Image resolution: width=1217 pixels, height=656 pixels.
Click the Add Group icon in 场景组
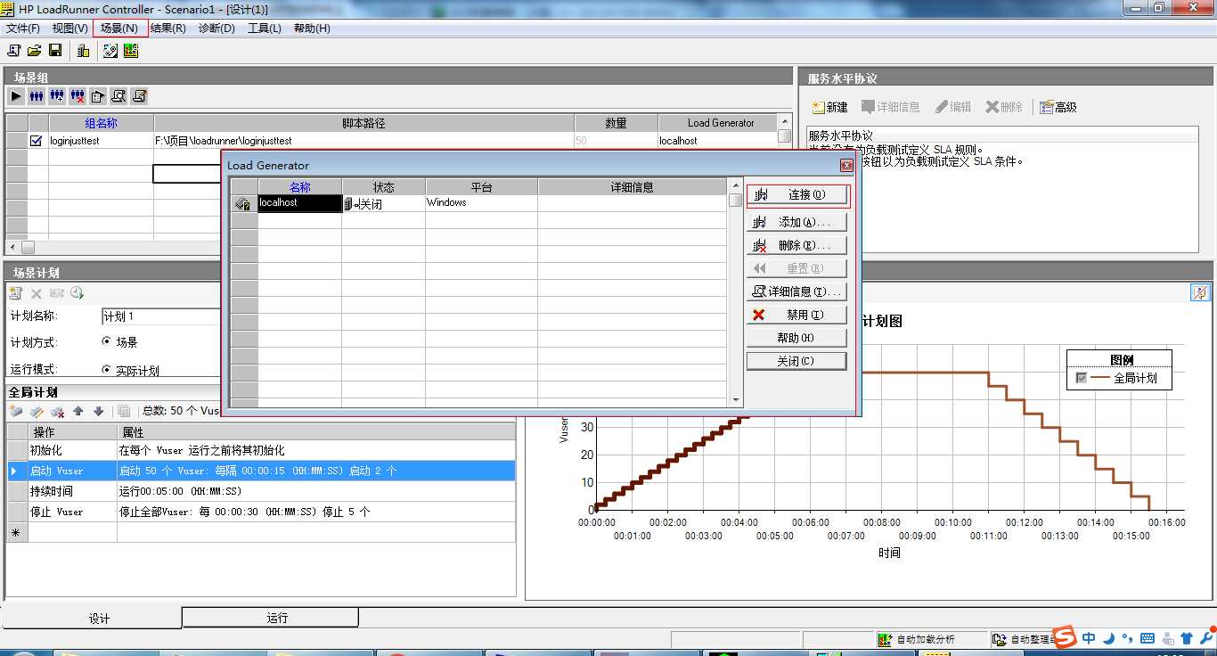click(57, 95)
